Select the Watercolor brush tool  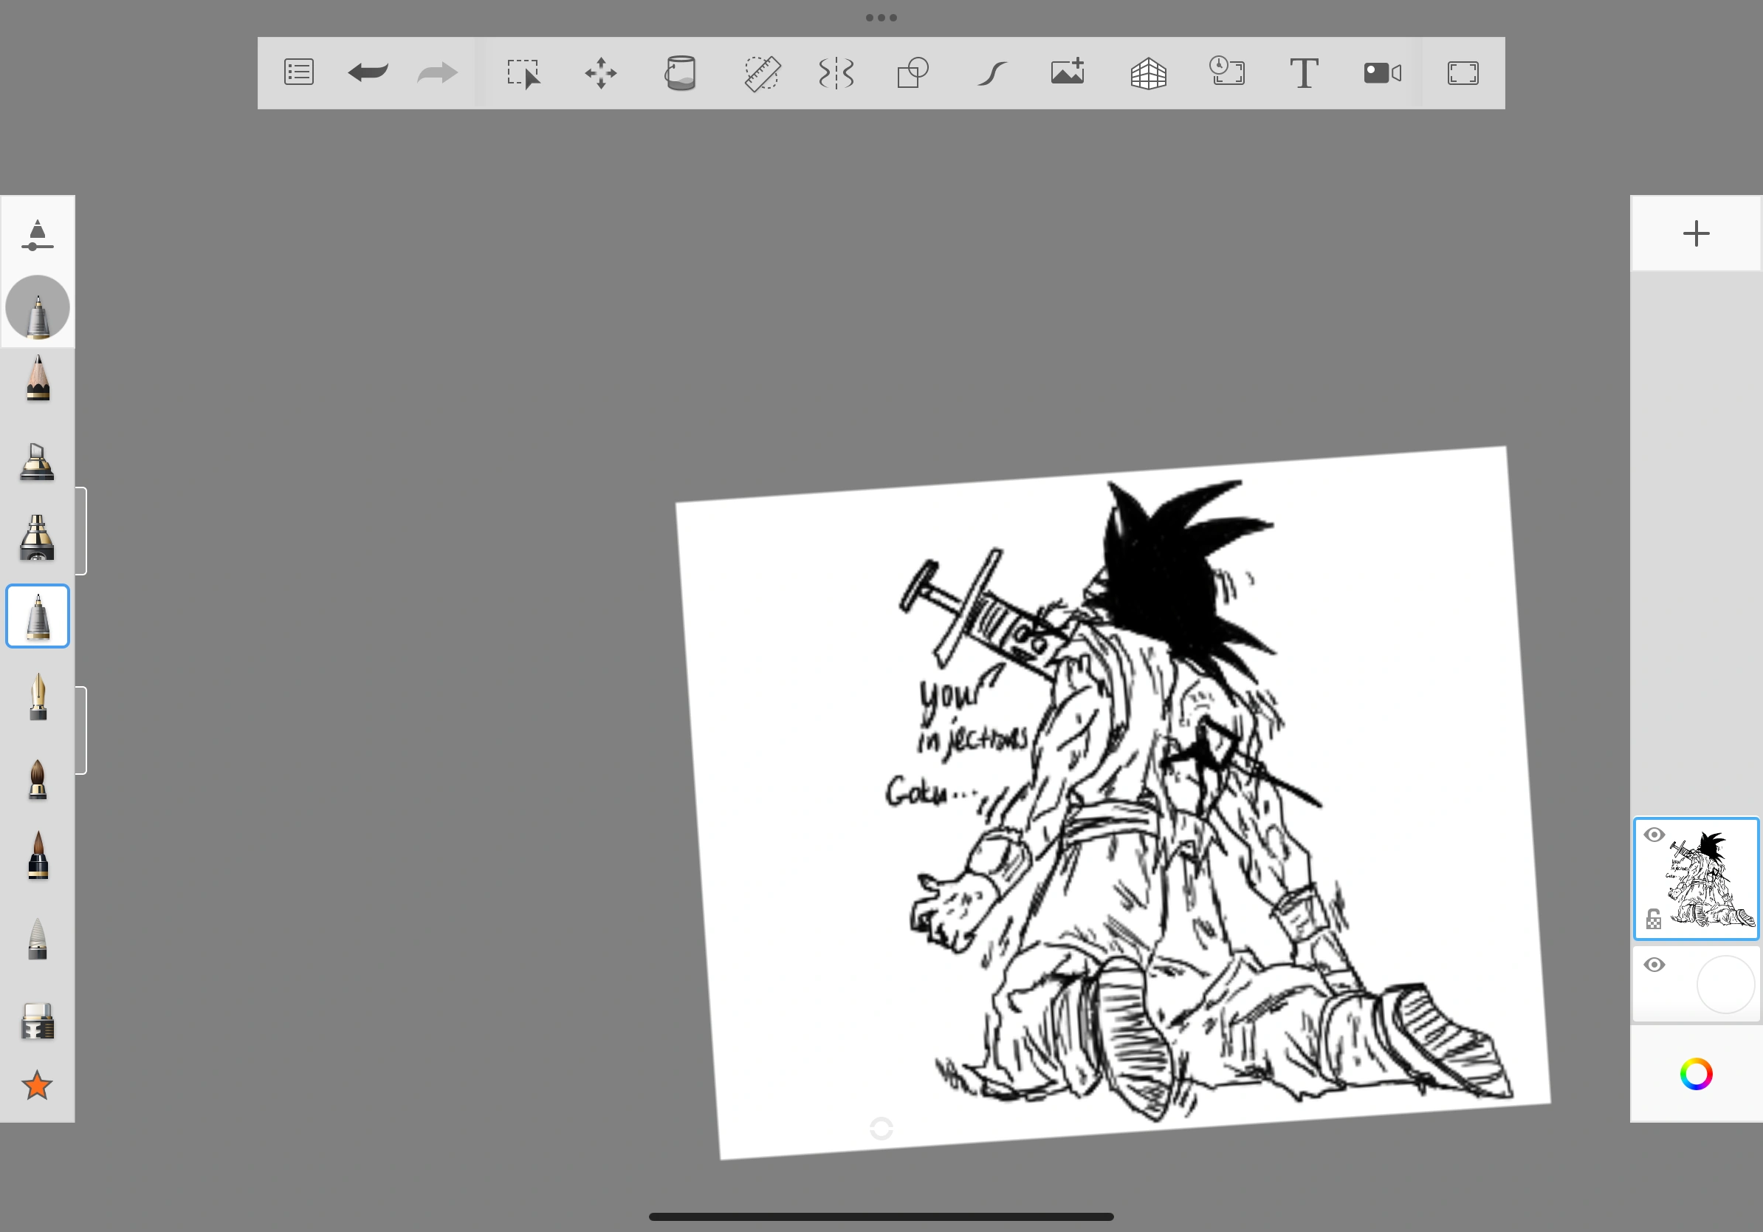pyautogui.click(x=37, y=779)
